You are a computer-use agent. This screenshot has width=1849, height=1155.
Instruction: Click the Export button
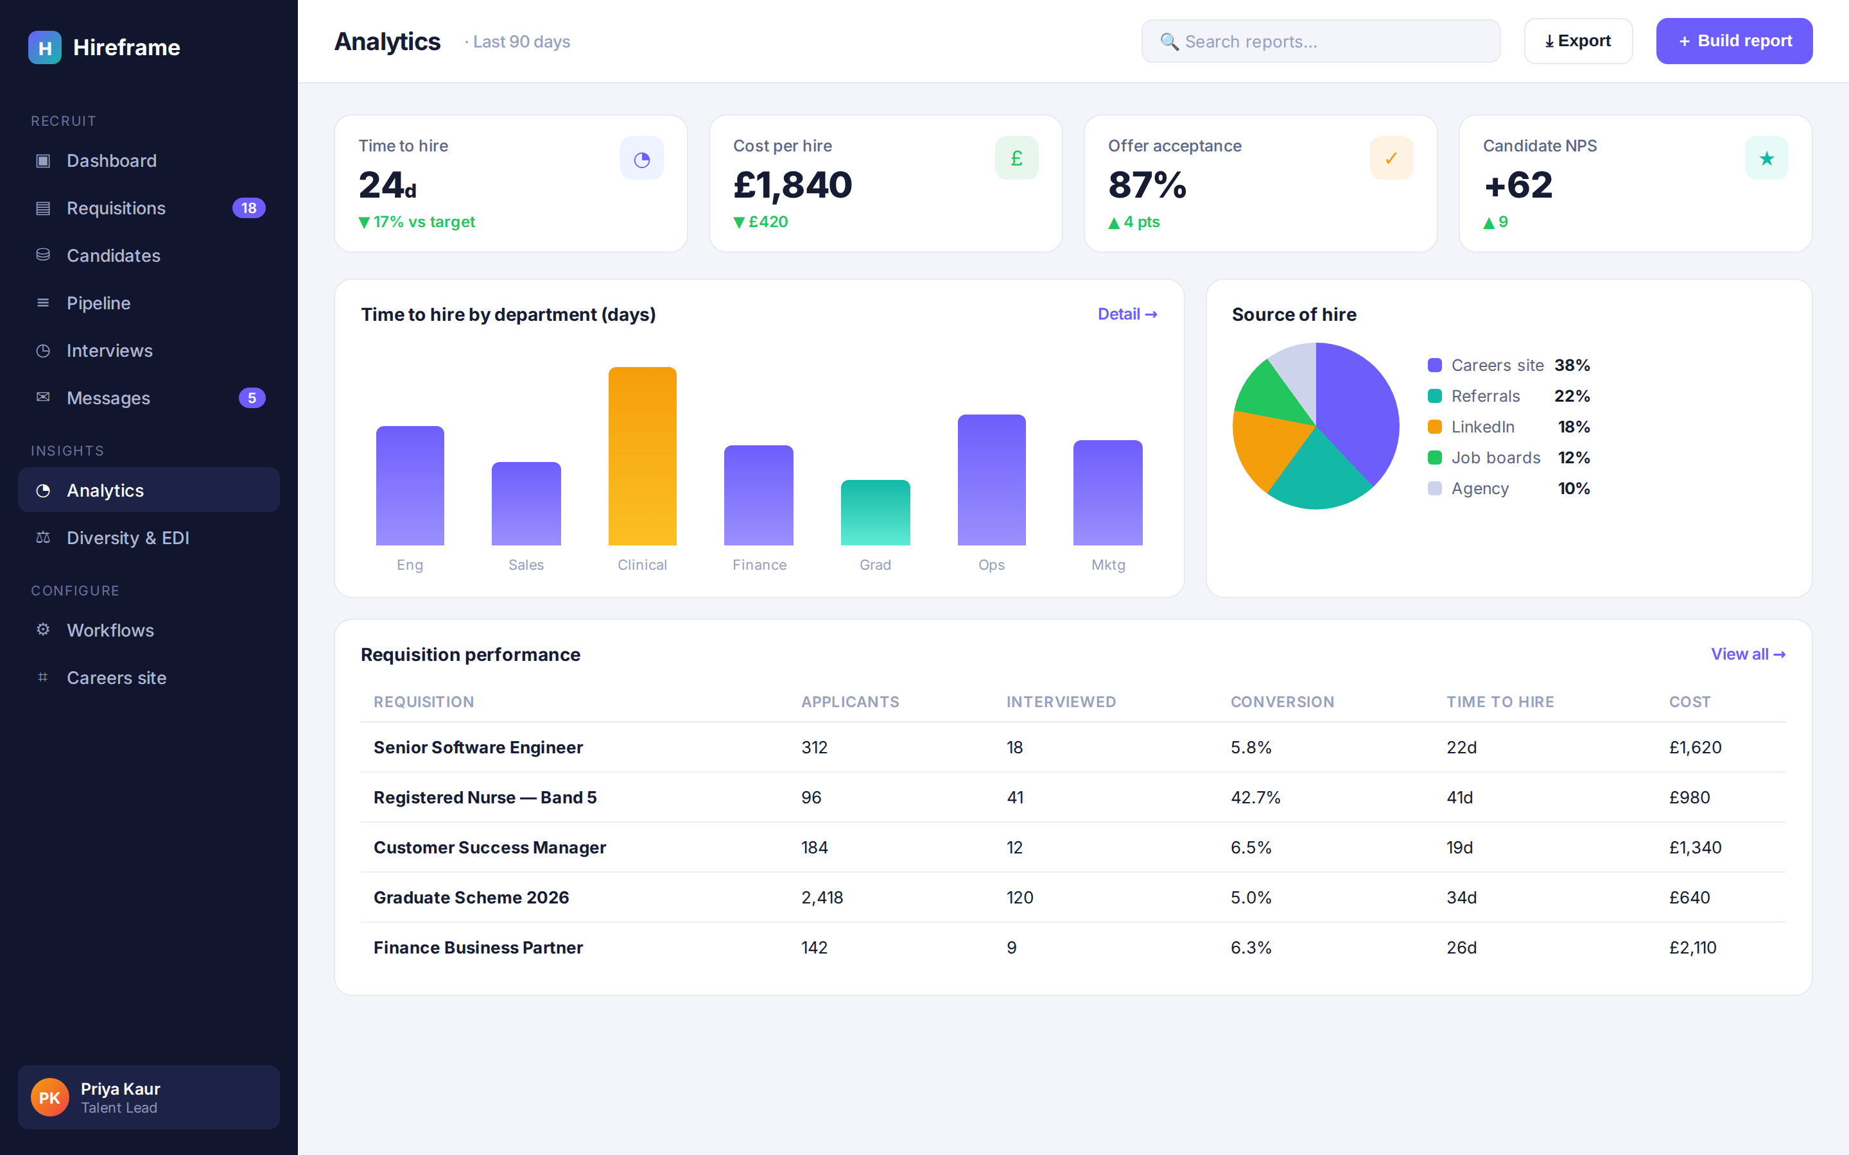[x=1578, y=41]
